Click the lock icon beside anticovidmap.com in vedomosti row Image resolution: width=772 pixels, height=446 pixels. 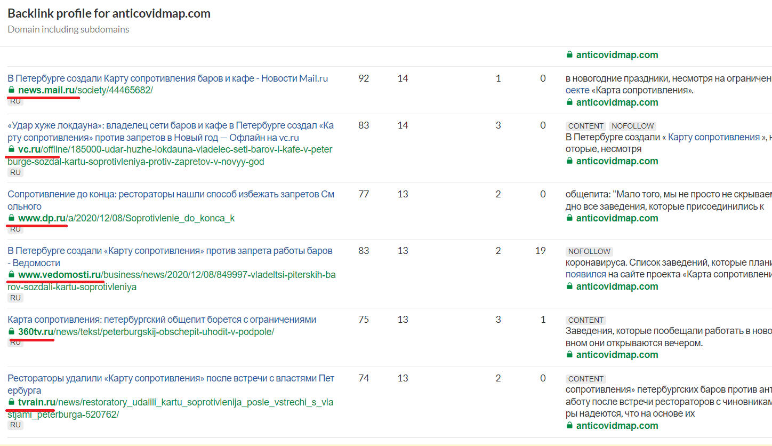tap(569, 286)
